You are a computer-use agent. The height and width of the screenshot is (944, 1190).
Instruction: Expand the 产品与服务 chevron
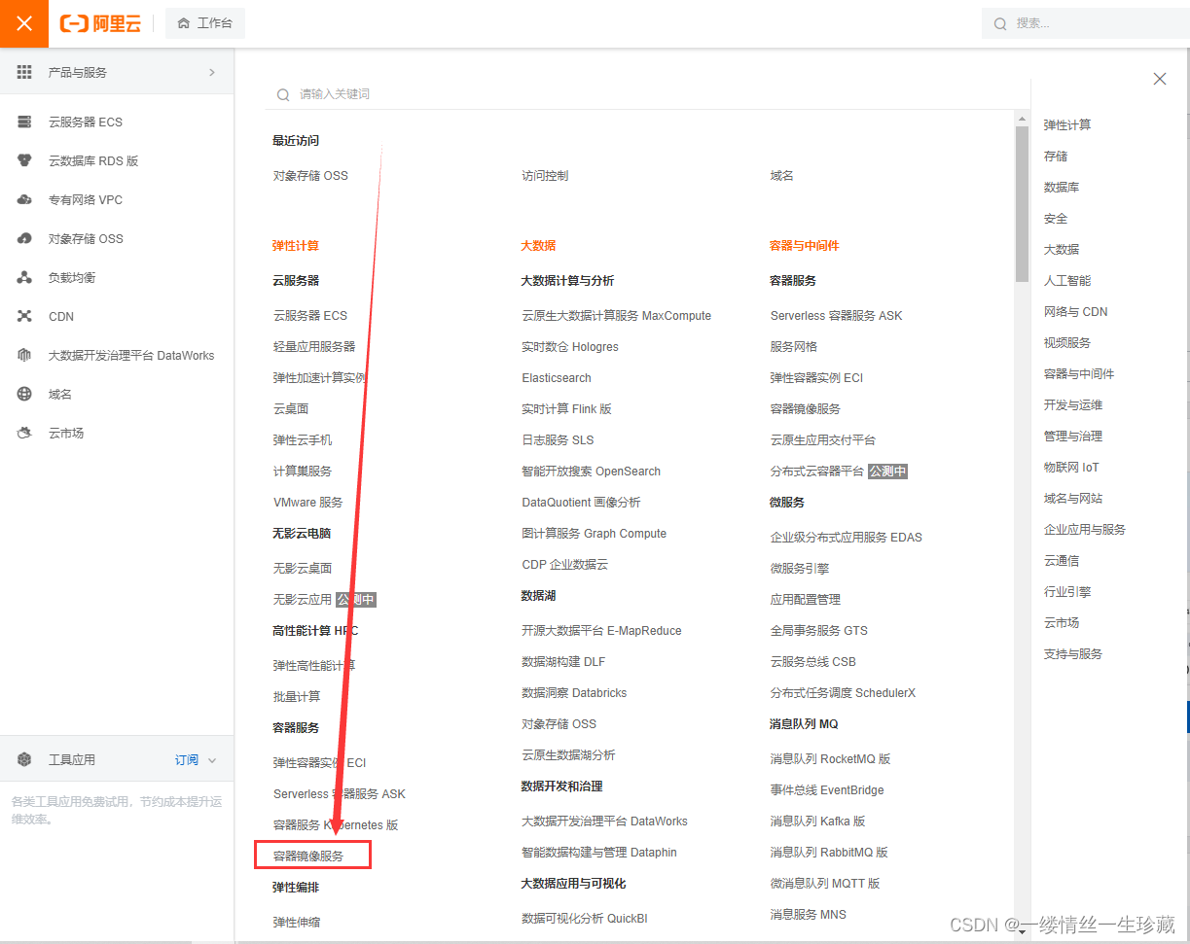pos(212,72)
